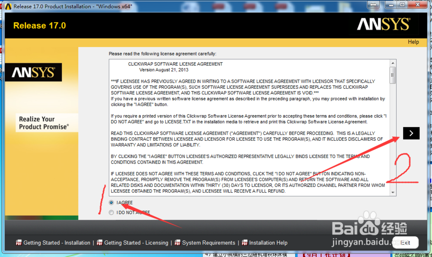The height and width of the screenshot is (257, 432).
Task: Click license scrollbar down arrow
Action: pos(393,193)
